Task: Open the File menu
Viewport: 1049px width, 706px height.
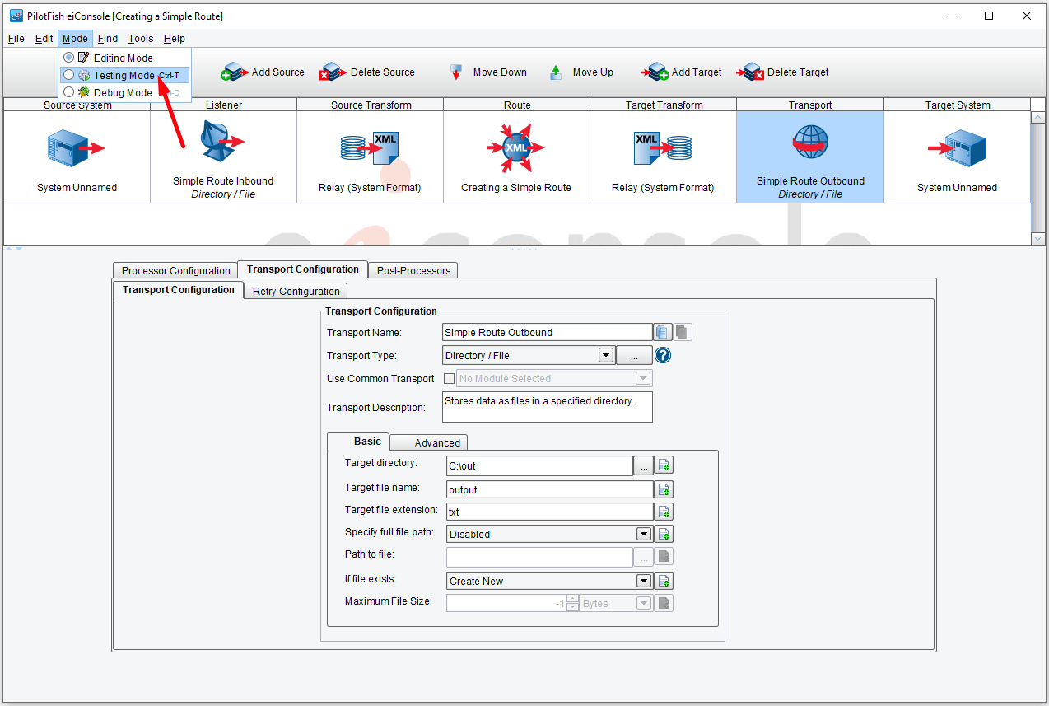Action: pyautogui.click(x=16, y=38)
